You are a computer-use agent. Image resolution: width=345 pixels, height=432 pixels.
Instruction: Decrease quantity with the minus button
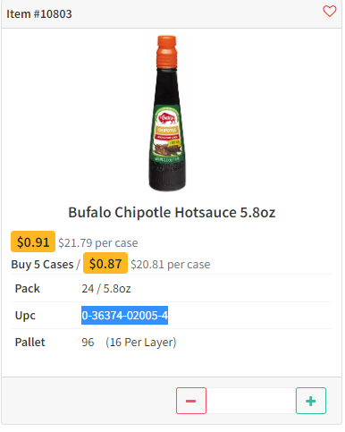point(191,401)
